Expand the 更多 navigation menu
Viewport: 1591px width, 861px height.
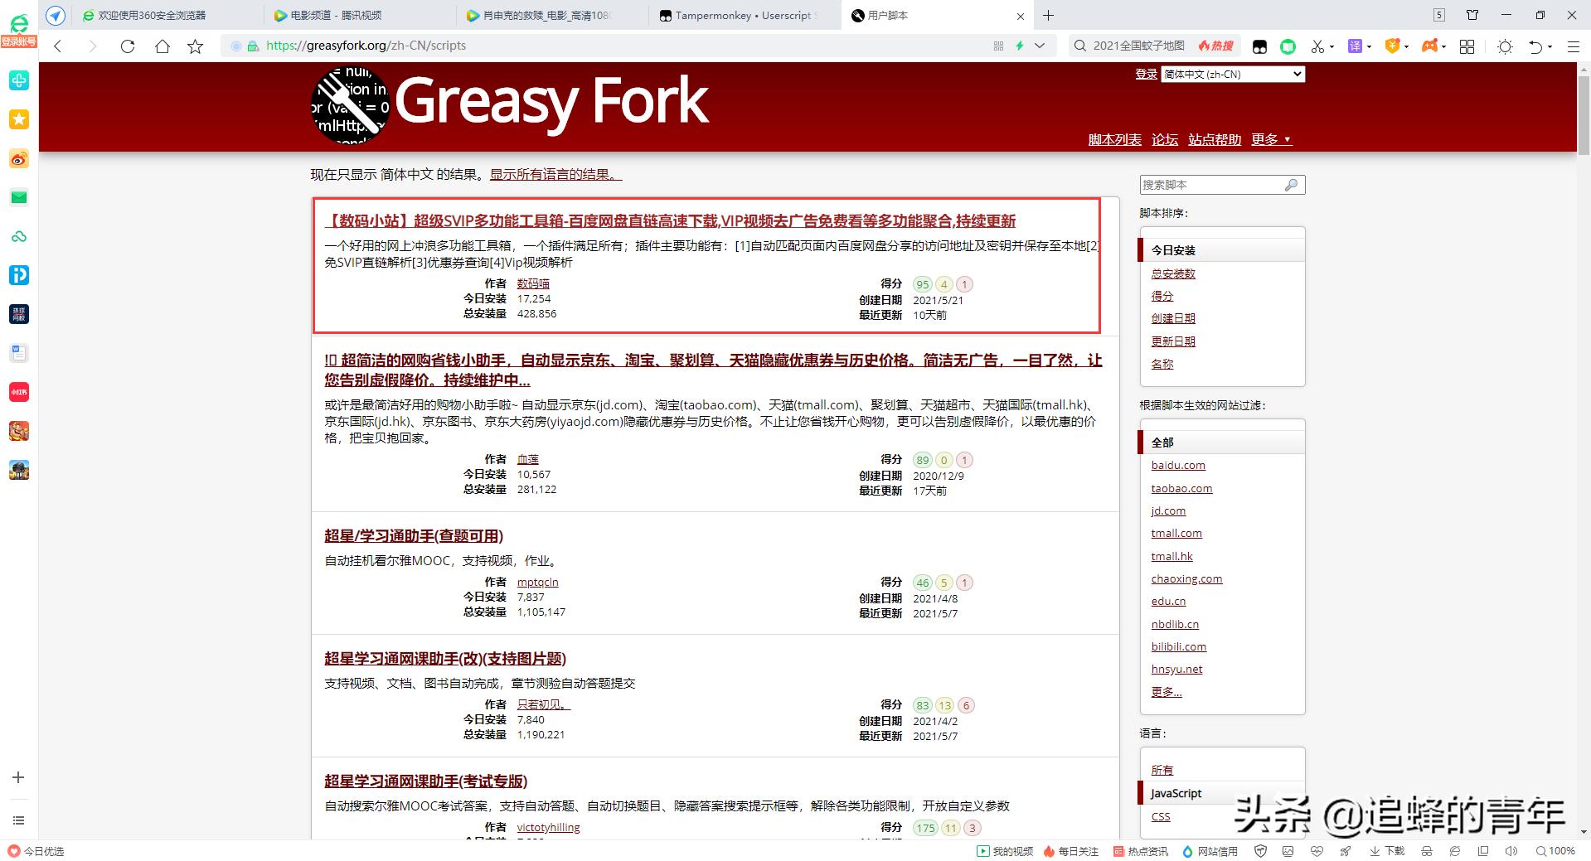1266,139
